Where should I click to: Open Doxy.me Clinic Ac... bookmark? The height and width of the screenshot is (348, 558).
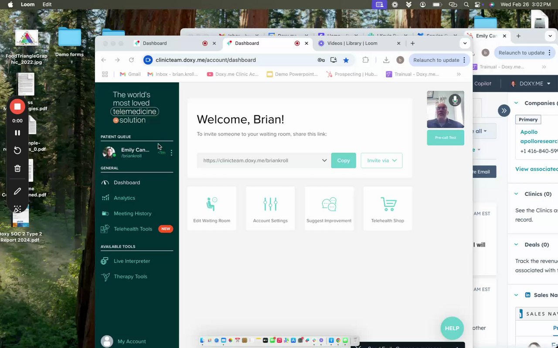coord(233,74)
